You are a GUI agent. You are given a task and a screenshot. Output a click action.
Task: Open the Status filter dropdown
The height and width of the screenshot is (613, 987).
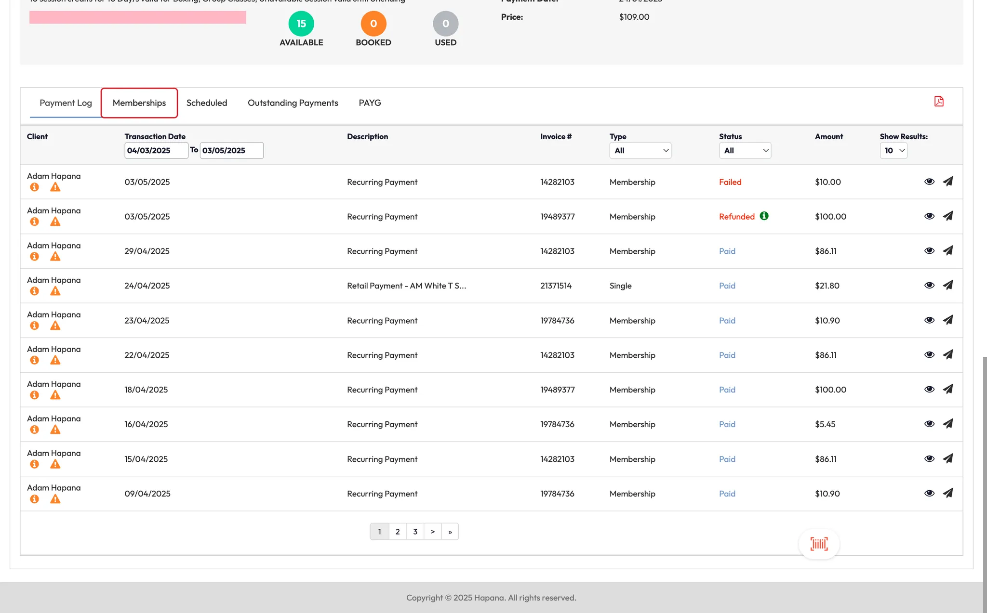click(x=745, y=150)
